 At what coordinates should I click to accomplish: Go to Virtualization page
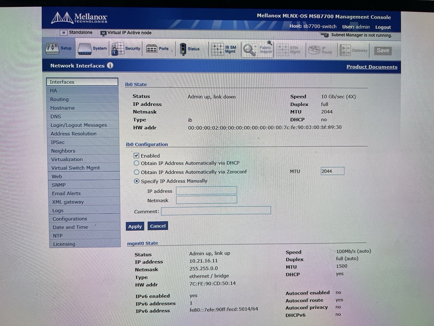(84, 159)
